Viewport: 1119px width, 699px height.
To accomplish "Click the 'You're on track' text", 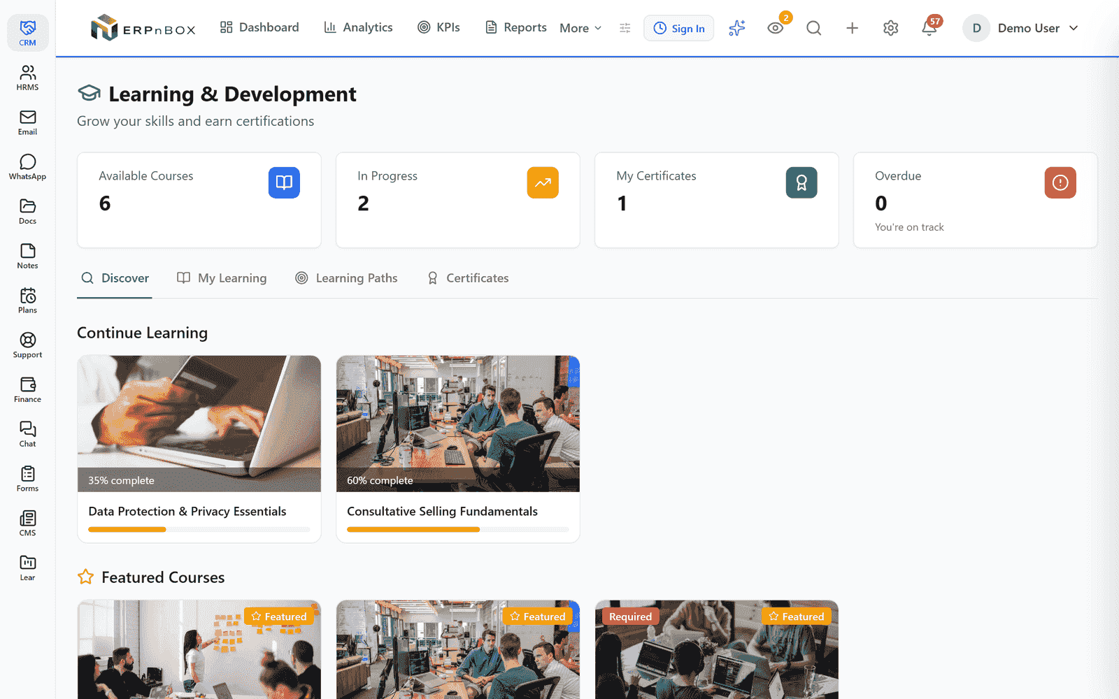I will pyautogui.click(x=909, y=227).
